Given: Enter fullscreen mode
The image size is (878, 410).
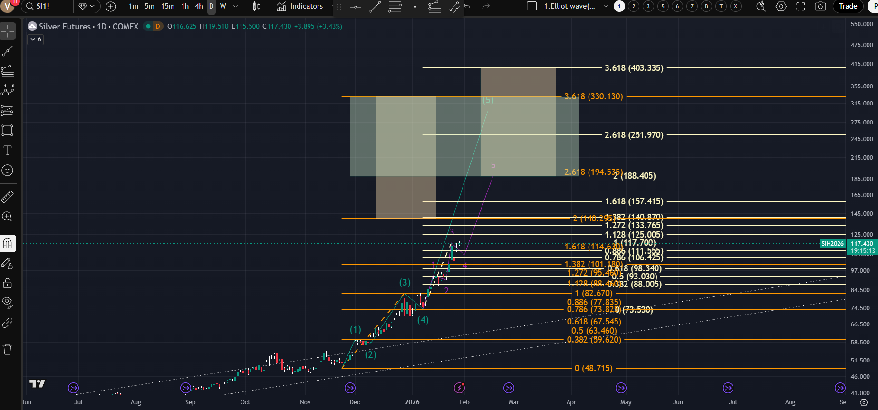Looking at the screenshot, I should pos(801,6).
